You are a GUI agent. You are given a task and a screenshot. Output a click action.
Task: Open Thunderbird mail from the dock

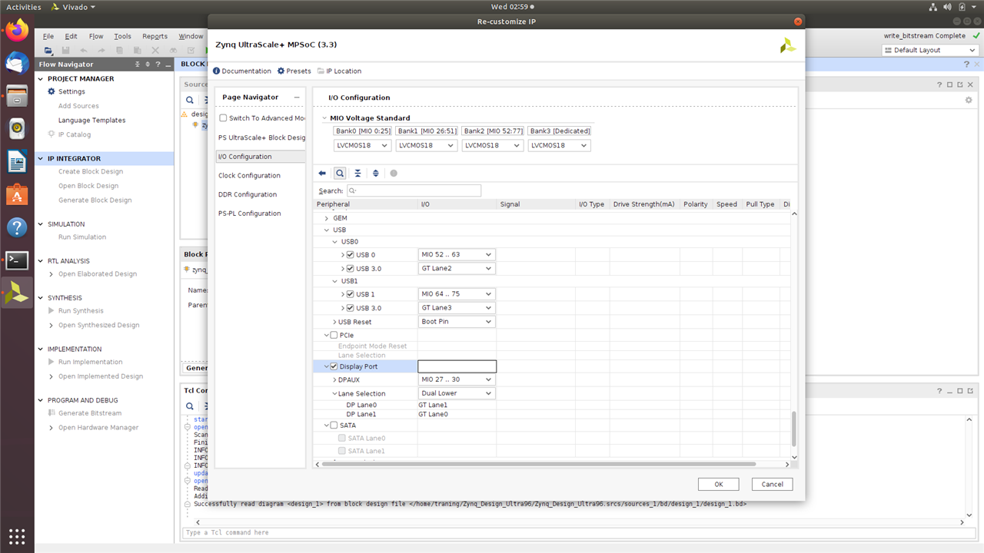(x=17, y=64)
